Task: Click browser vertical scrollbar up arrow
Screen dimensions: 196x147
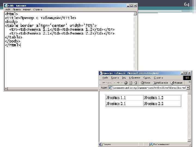Action: (x=189, y=93)
